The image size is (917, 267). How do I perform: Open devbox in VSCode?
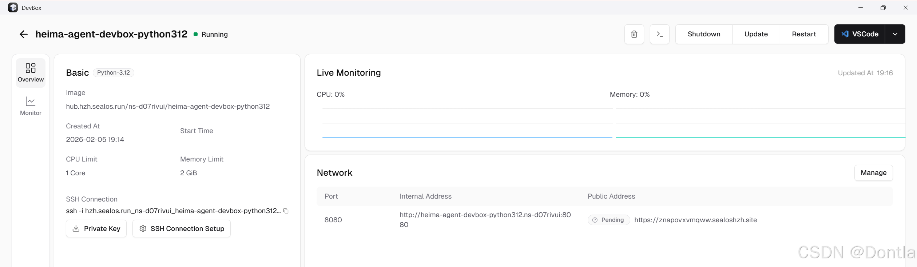[860, 34]
